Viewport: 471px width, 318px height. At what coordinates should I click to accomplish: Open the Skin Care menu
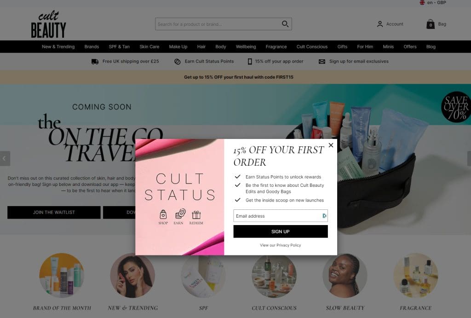149,46
